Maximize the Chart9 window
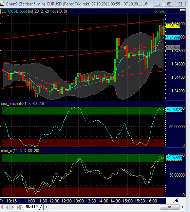The image size is (190, 212). [x=169, y=4]
